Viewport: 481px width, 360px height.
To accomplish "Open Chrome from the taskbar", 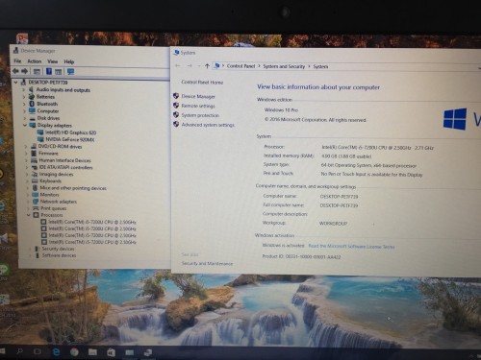I will (74, 352).
